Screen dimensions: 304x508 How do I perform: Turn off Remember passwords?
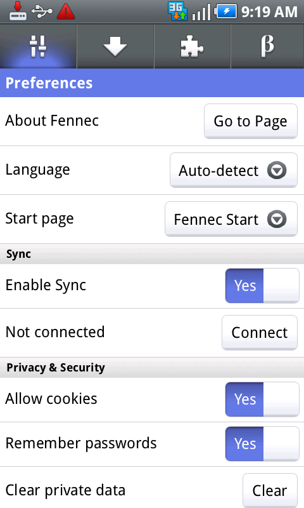[262, 443]
